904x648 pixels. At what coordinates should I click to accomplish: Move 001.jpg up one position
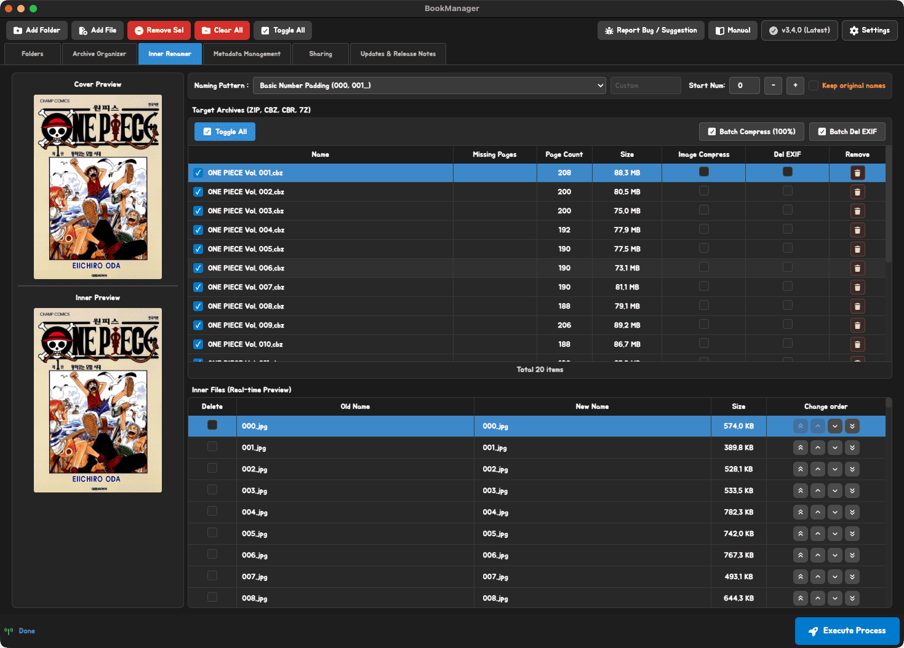pos(818,448)
